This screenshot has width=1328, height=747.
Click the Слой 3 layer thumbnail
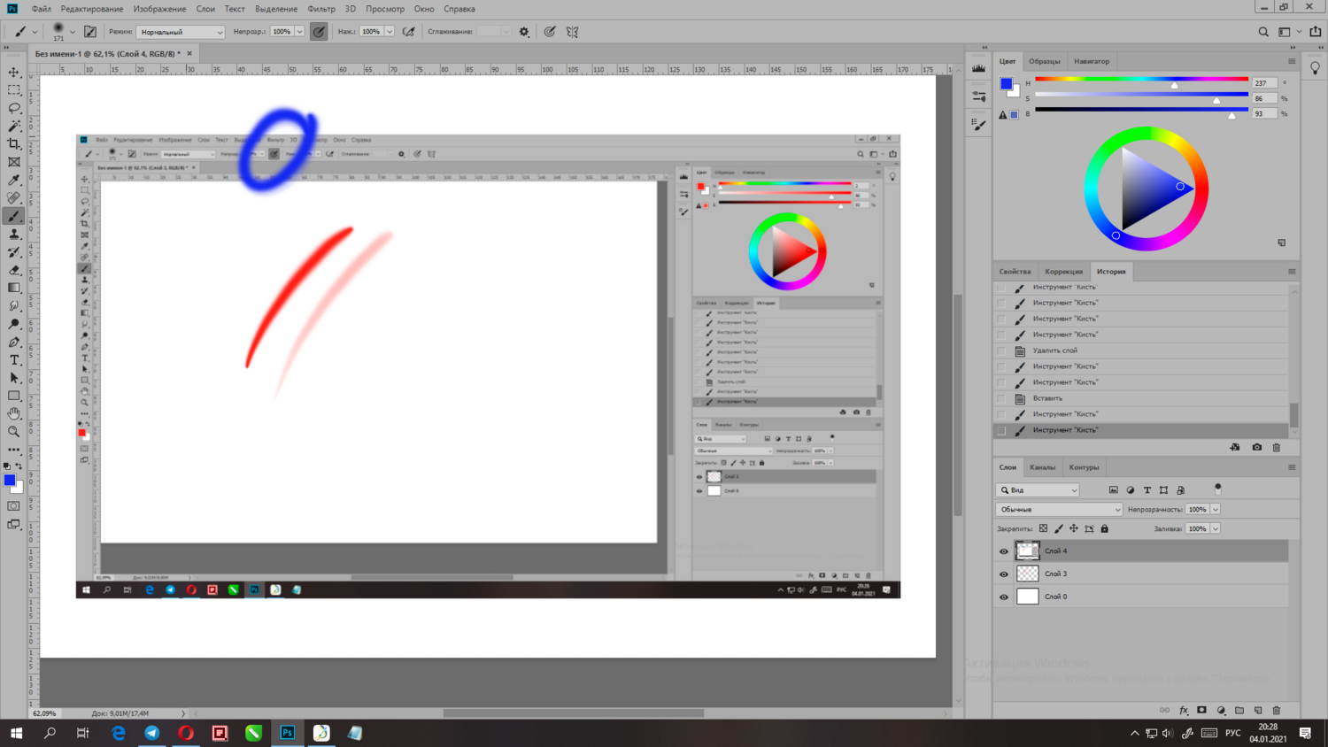1028,574
